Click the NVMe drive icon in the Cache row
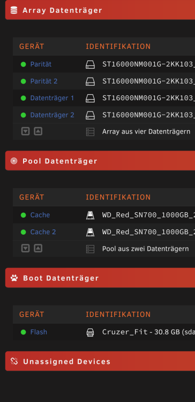195x402 pixels. point(90,215)
